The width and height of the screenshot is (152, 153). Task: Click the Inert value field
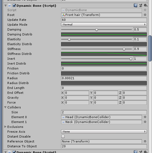pos(140,59)
